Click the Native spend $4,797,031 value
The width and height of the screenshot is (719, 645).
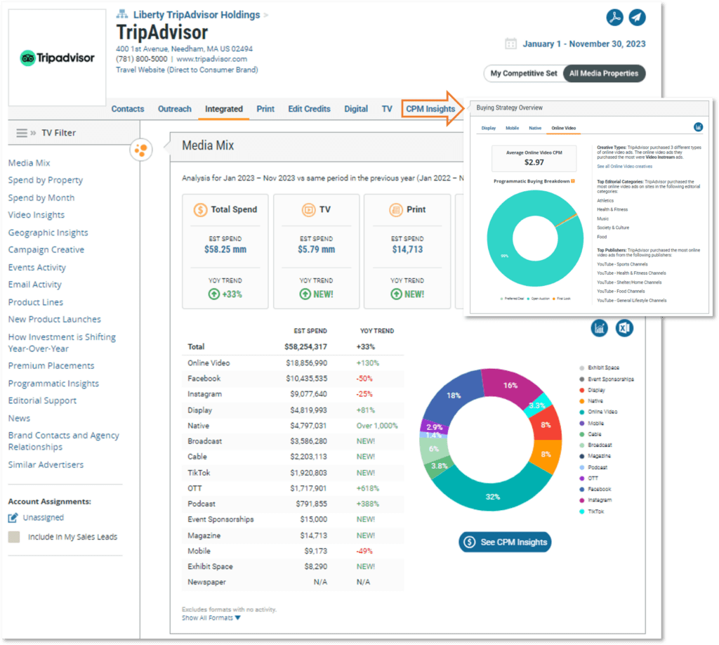(x=308, y=426)
